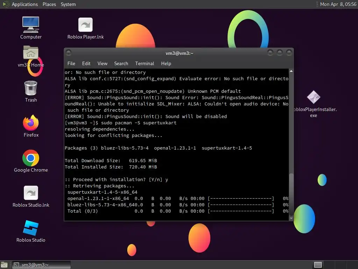Click the 'Unknown PCM default' ALSA line
This screenshot has width=358, height=269.
click(153, 91)
